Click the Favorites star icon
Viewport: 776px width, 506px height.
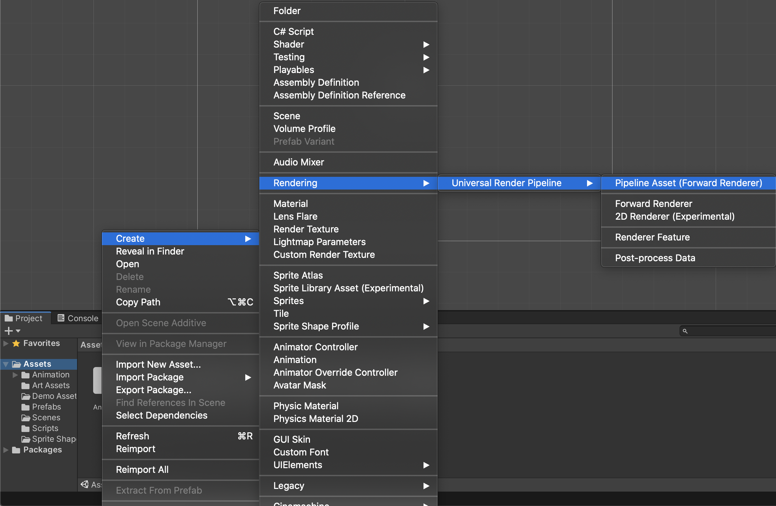pyautogui.click(x=16, y=343)
